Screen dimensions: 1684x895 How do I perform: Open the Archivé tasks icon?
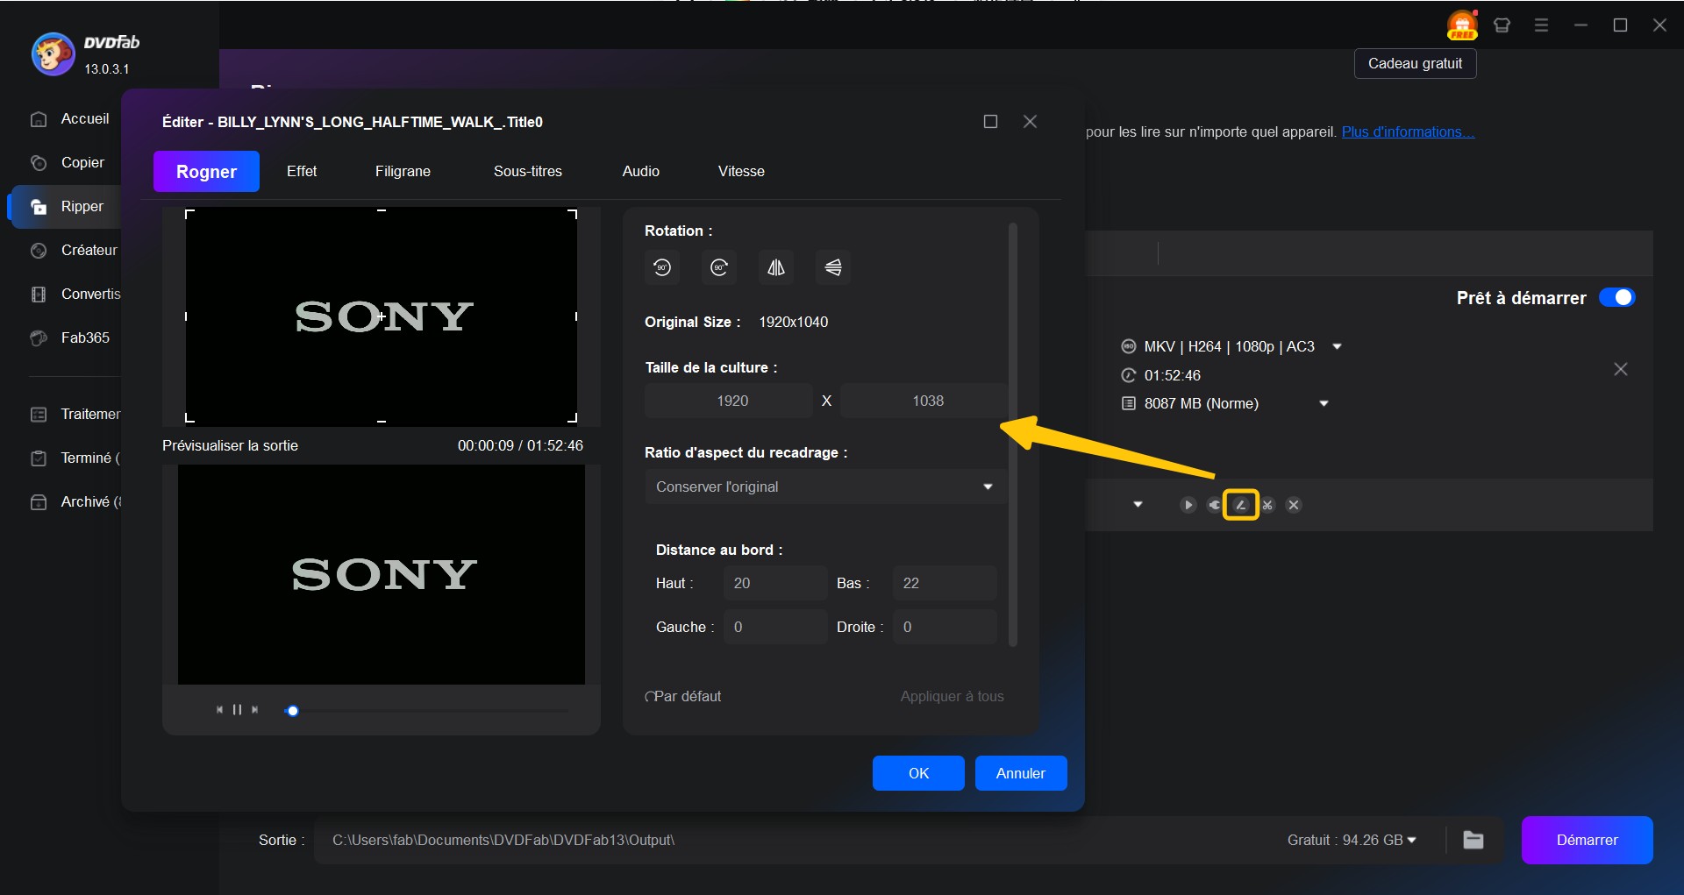click(39, 502)
